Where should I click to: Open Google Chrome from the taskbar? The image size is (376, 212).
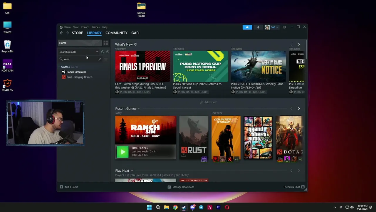(x=175, y=207)
